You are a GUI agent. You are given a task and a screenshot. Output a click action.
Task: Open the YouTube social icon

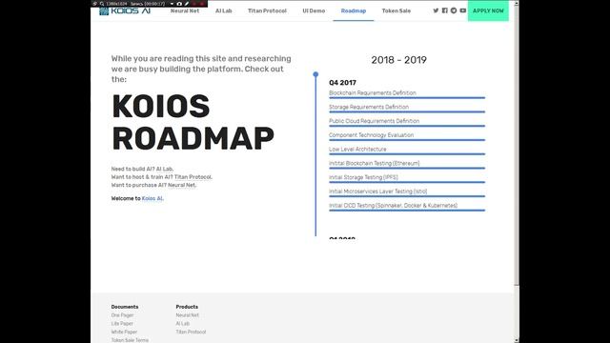[x=462, y=10]
